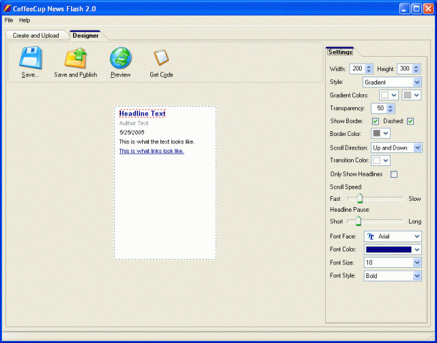Click the Save floppy disk icon

(x=30, y=57)
